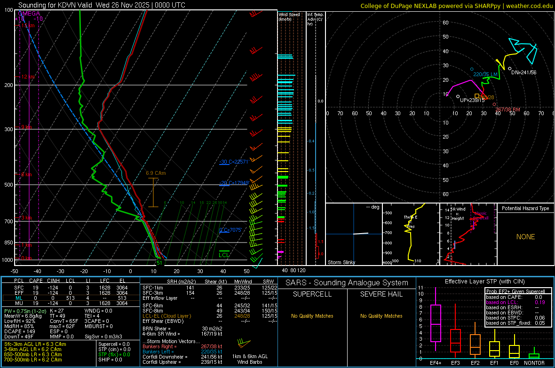Click the 'Sfc-3km AGL LR = 6.3 C/km' line

point(35,344)
